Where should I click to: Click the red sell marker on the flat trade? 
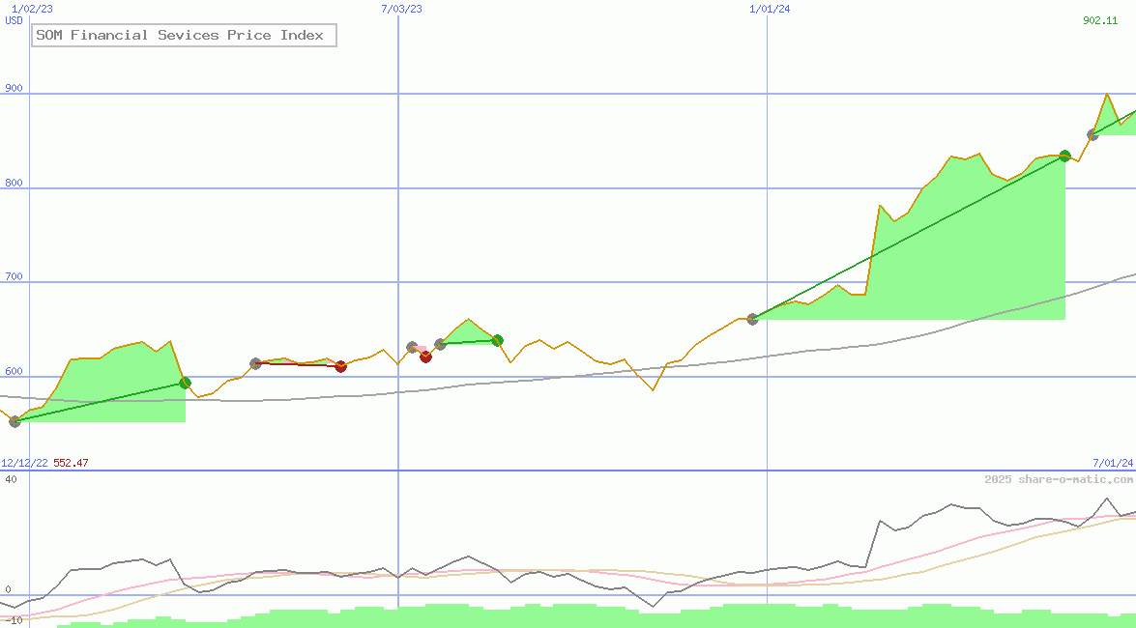[x=340, y=366]
